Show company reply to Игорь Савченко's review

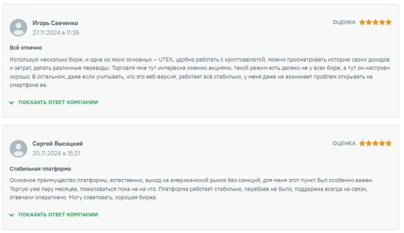58,102
